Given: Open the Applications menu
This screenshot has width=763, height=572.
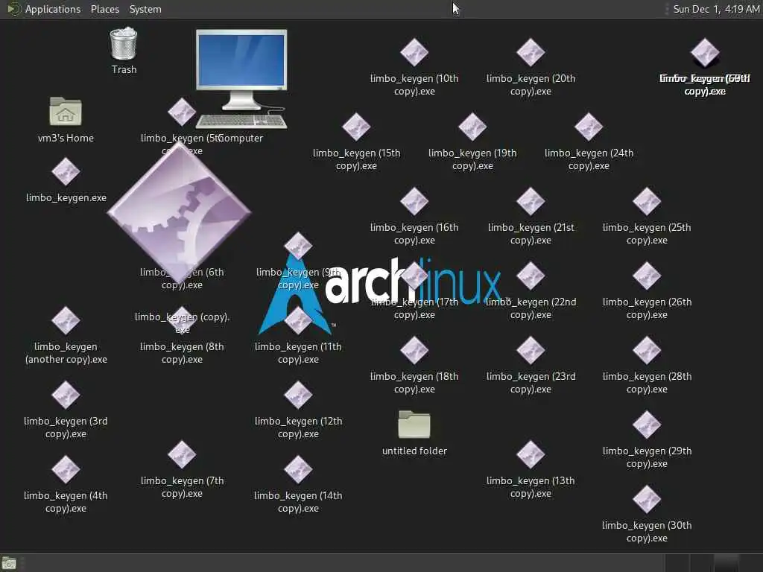Looking at the screenshot, I should click(53, 9).
